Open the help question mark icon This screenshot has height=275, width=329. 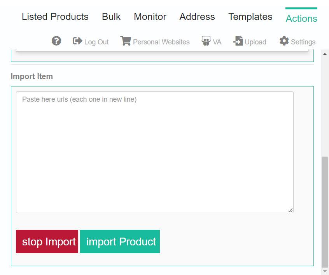click(56, 41)
